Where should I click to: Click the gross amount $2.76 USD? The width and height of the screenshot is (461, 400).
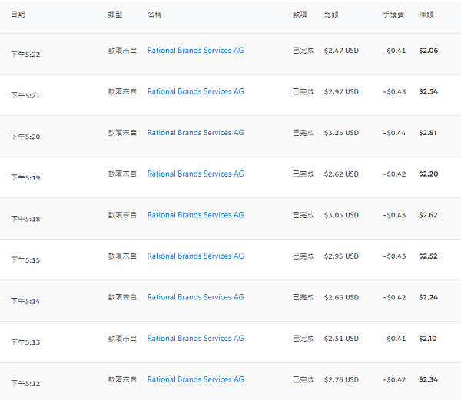coord(341,379)
